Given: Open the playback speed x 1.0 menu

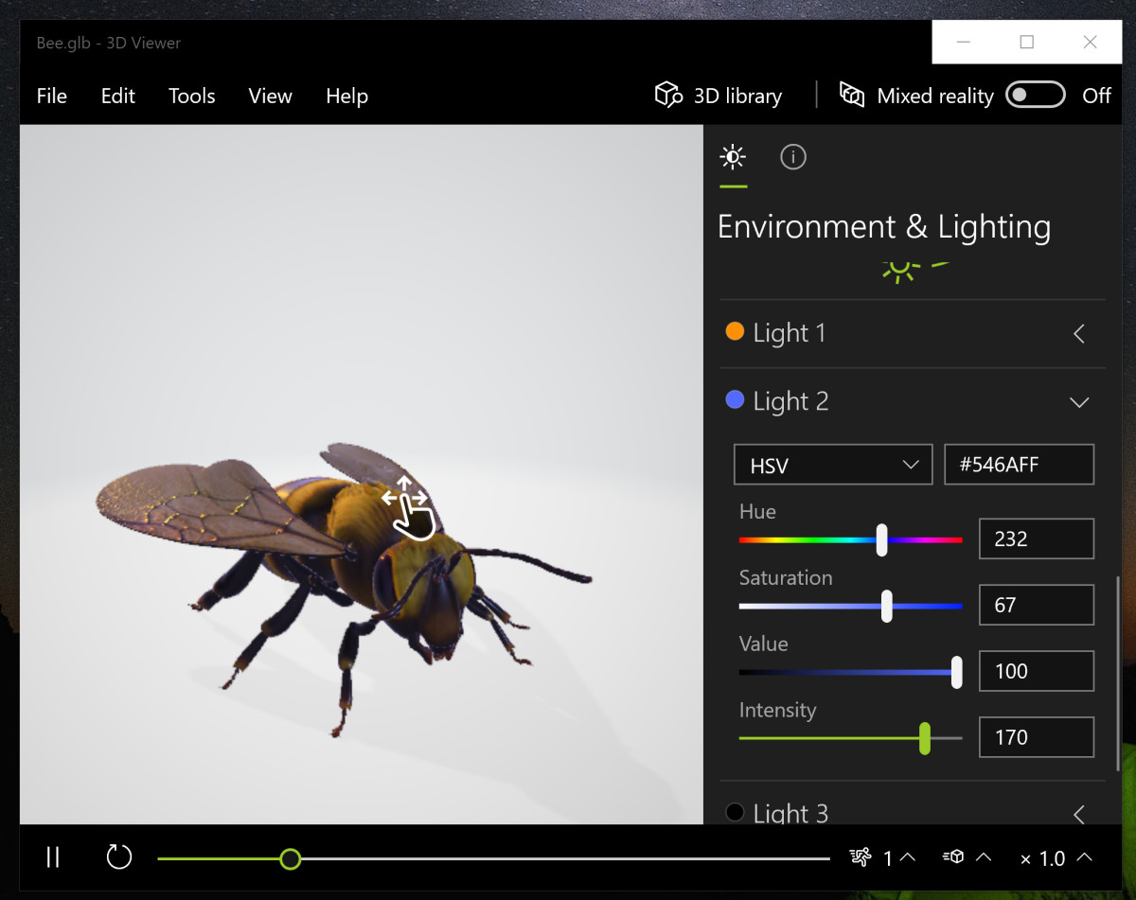Looking at the screenshot, I should (x=1056, y=858).
